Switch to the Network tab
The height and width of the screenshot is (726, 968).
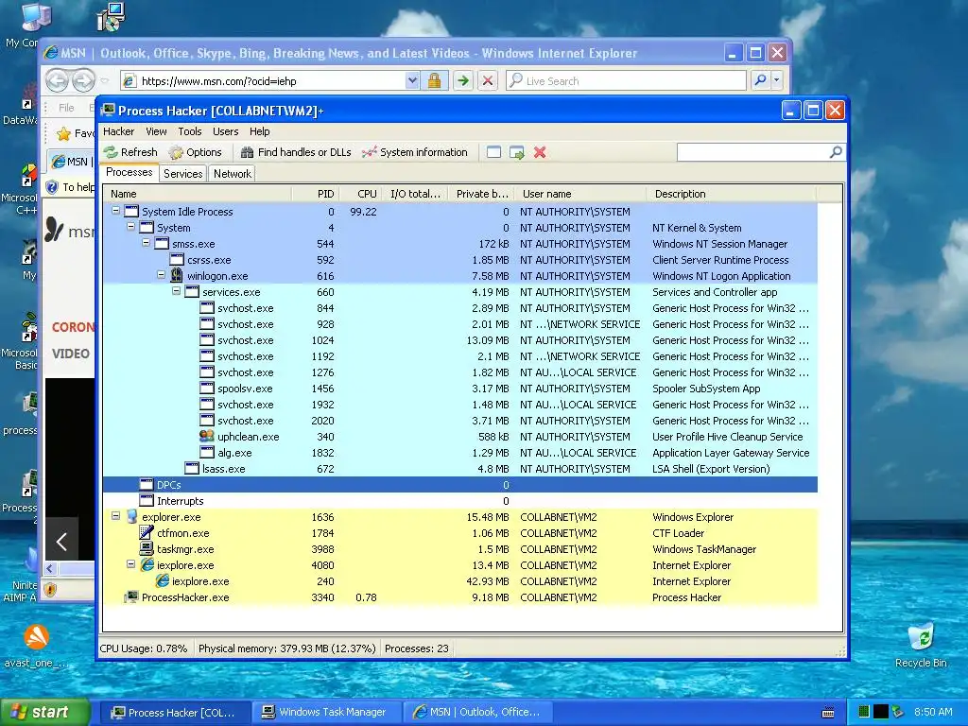point(233,174)
